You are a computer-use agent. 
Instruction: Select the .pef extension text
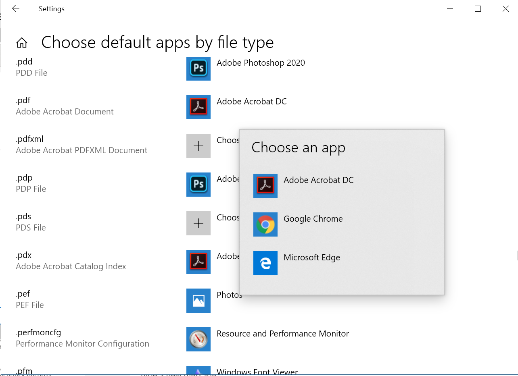coord(23,294)
